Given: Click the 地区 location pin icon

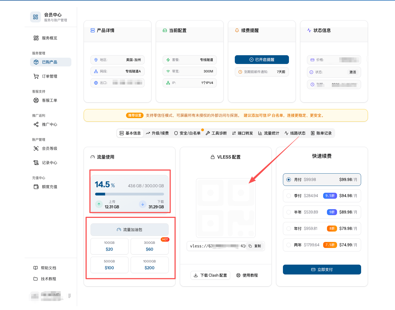Looking at the screenshot, I should (x=96, y=60).
